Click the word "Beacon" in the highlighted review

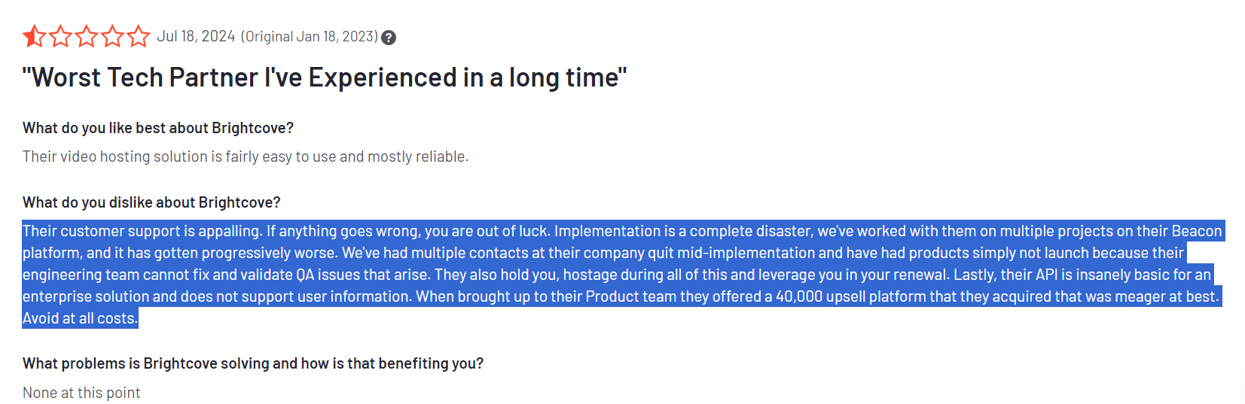pos(1197,231)
